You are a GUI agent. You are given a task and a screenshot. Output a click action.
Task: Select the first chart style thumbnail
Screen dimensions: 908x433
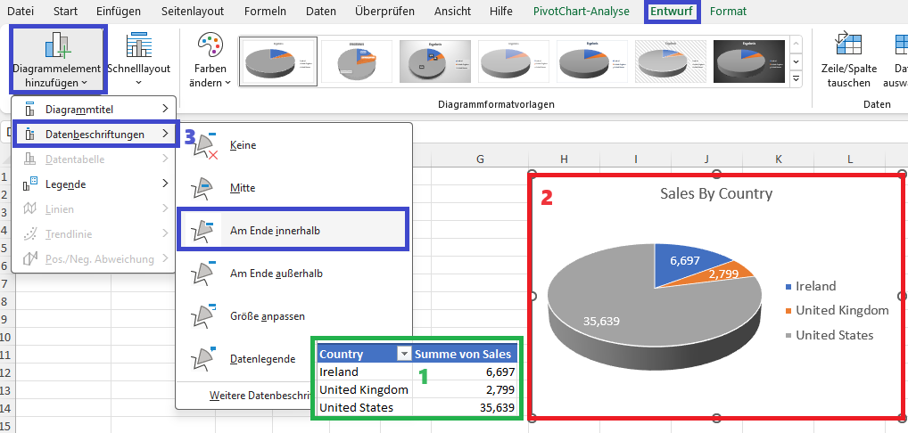point(278,61)
